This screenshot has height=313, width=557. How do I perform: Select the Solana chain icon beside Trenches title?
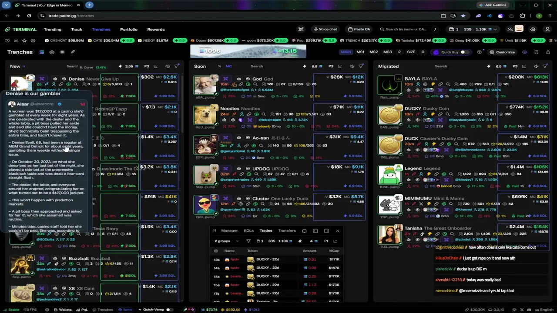pyautogui.click(x=42, y=52)
